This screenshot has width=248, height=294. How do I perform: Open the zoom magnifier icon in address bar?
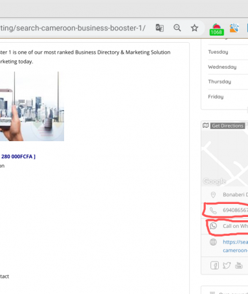[177, 28]
